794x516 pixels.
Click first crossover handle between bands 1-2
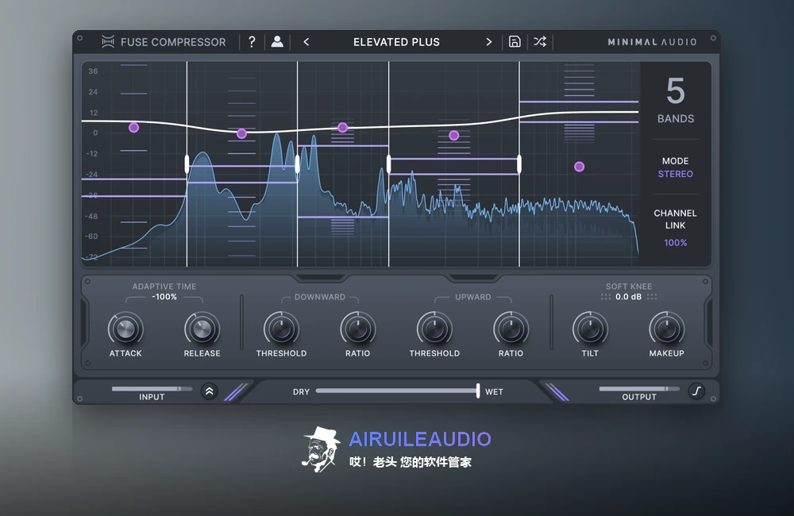[187, 164]
